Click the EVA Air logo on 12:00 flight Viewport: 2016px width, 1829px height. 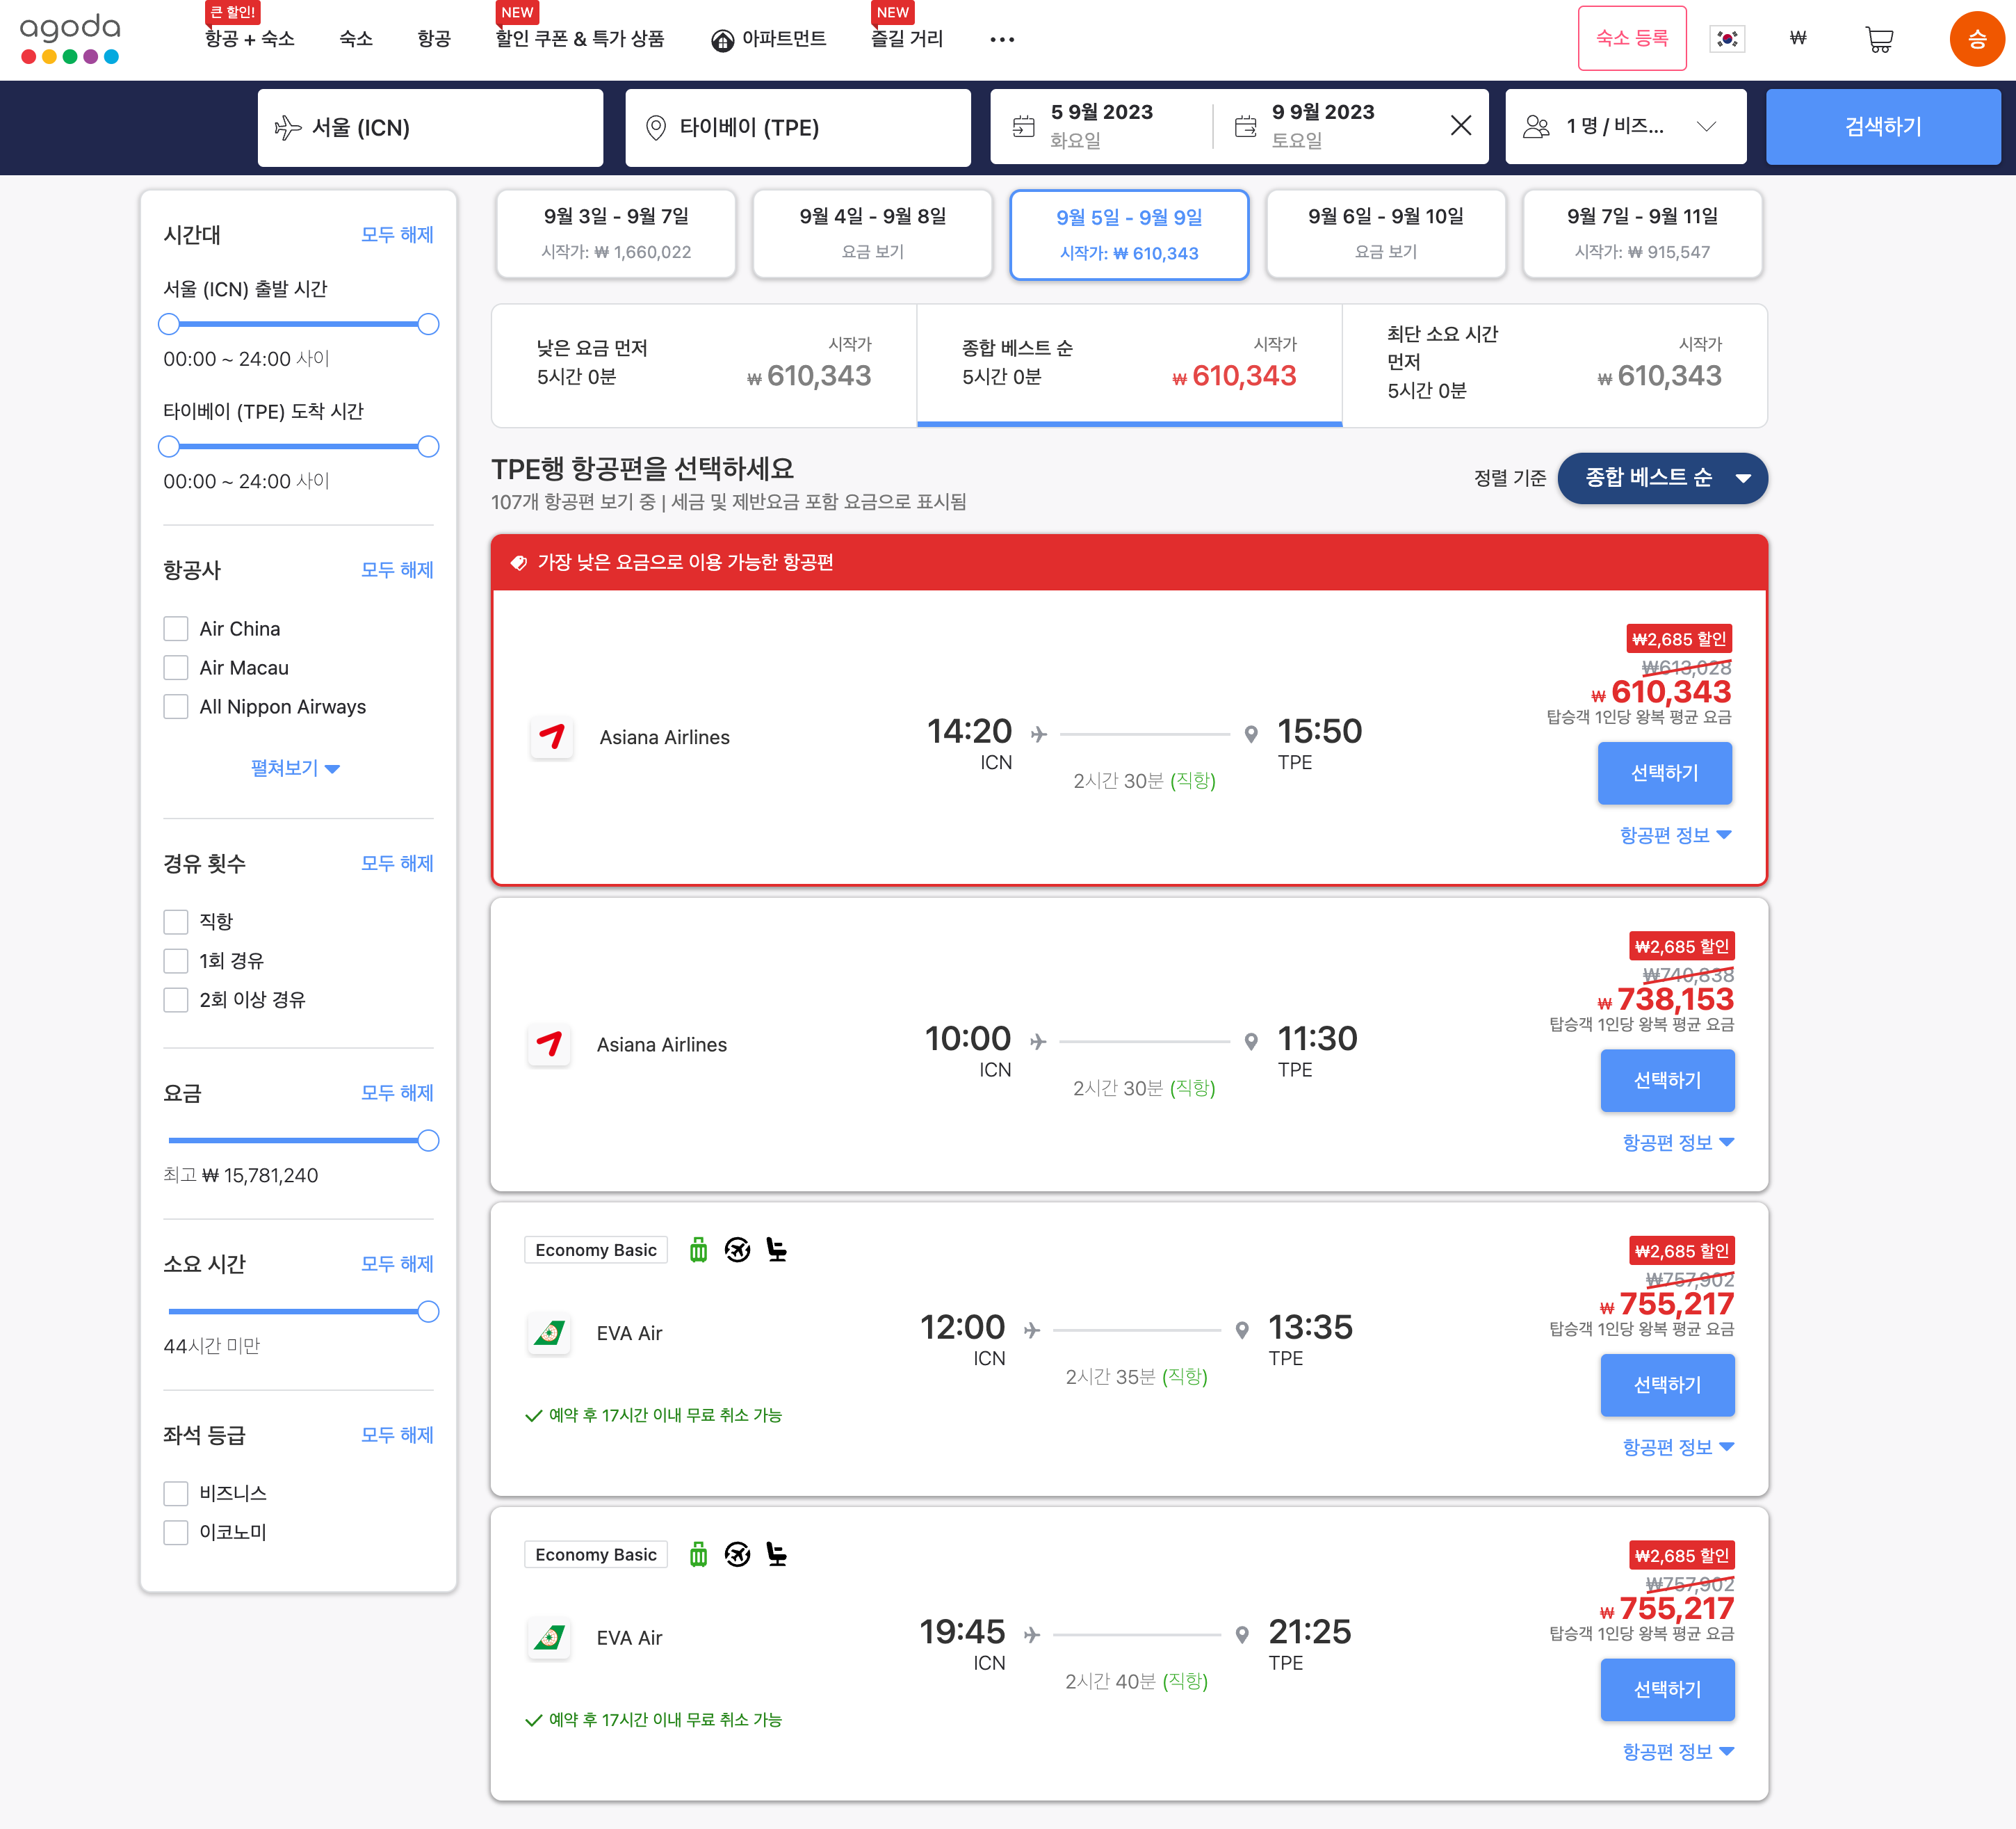pyautogui.click(x=549, y=1332)
